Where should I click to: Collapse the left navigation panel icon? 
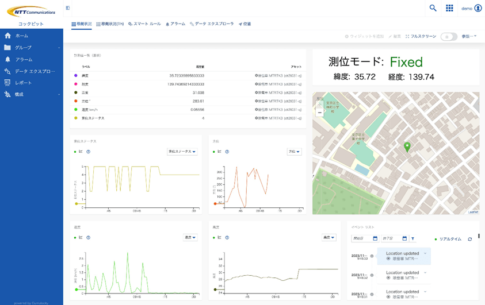[x=68, y=8]
